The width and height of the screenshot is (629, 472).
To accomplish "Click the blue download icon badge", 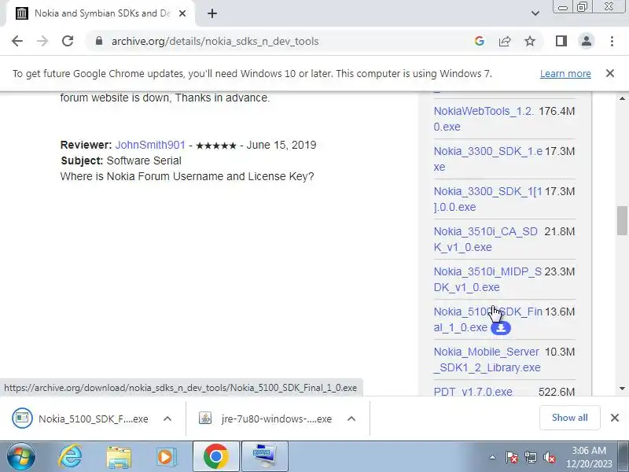I will [x=501, y=328].
